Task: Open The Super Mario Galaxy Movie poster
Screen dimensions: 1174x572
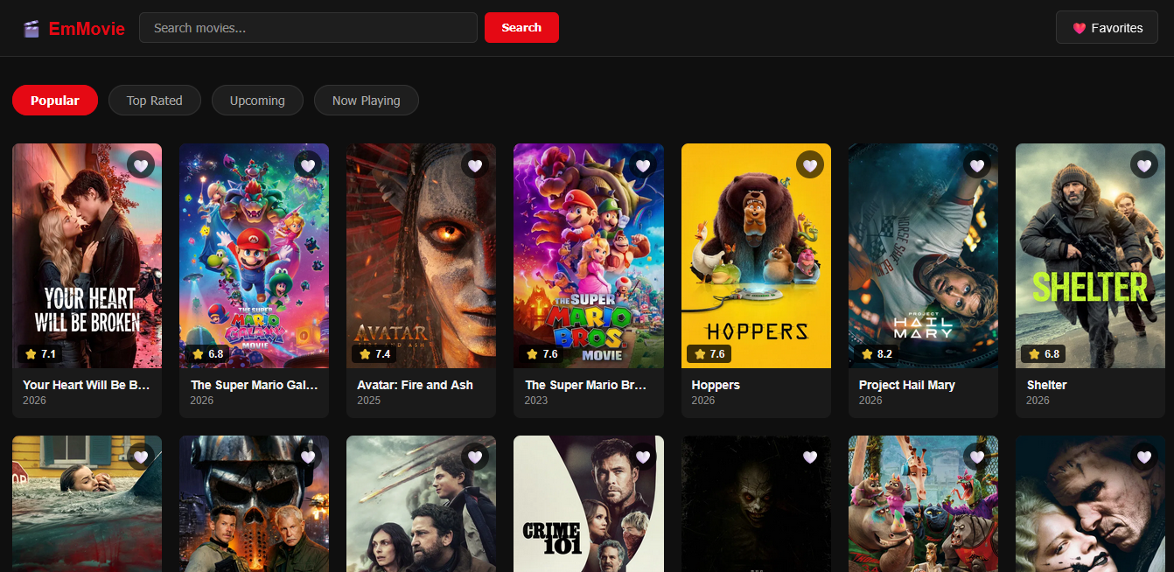Action: (254, 255)
